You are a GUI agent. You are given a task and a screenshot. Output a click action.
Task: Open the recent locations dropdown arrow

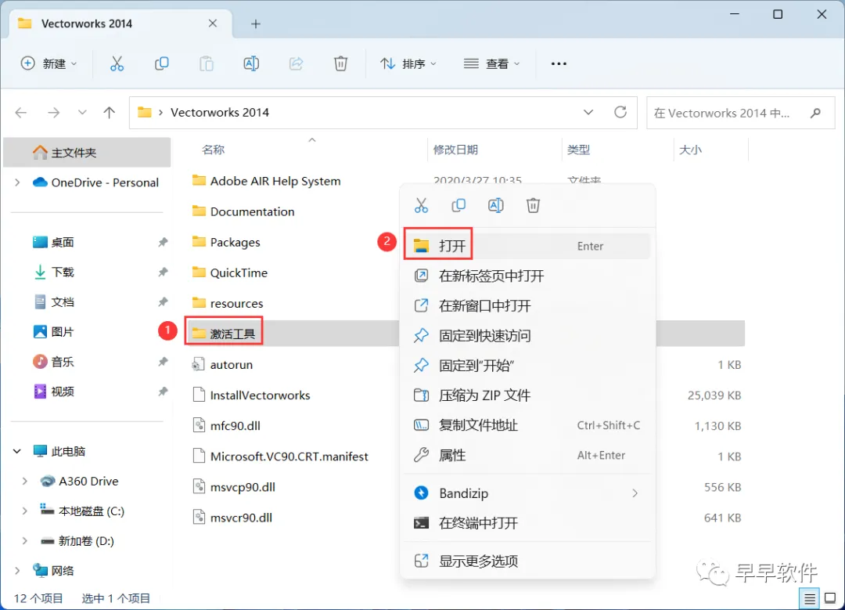click(x=82, y=112)
